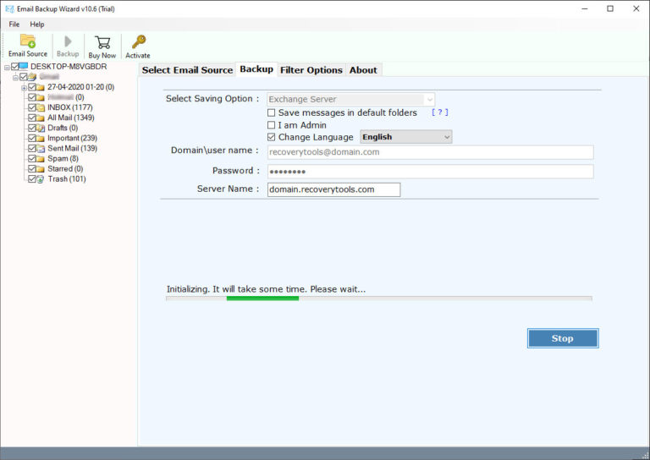The width and height of the screenshot is (650, 460).
Task: Click the INBOX folder icon
Action: (41, 107)
